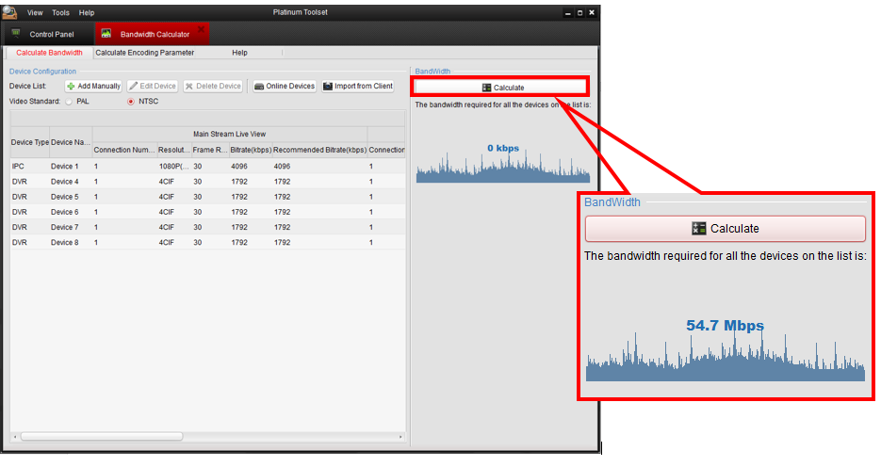Click the Add Manually button

tap(93, 87)
